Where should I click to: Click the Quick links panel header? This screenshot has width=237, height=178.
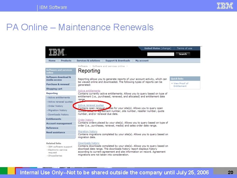point(185,78)
